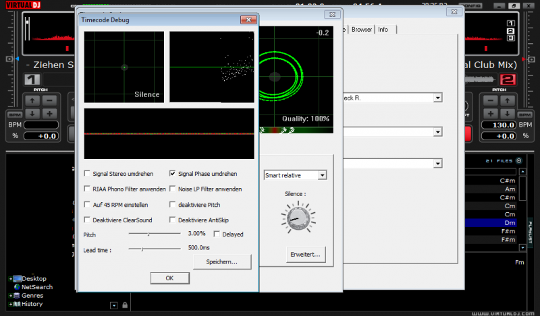Image resolution: width=540 pixels, height=316 pixels.
Task: Adjust the Lead time slider
Action: 142,249
